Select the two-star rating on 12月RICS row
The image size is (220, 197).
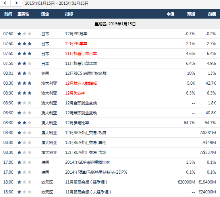click(24, 73)
